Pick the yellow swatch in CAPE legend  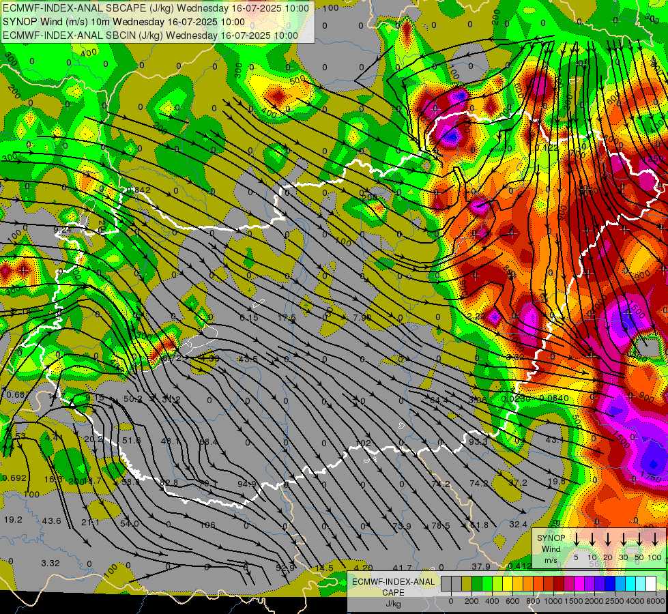click(508, 584)
